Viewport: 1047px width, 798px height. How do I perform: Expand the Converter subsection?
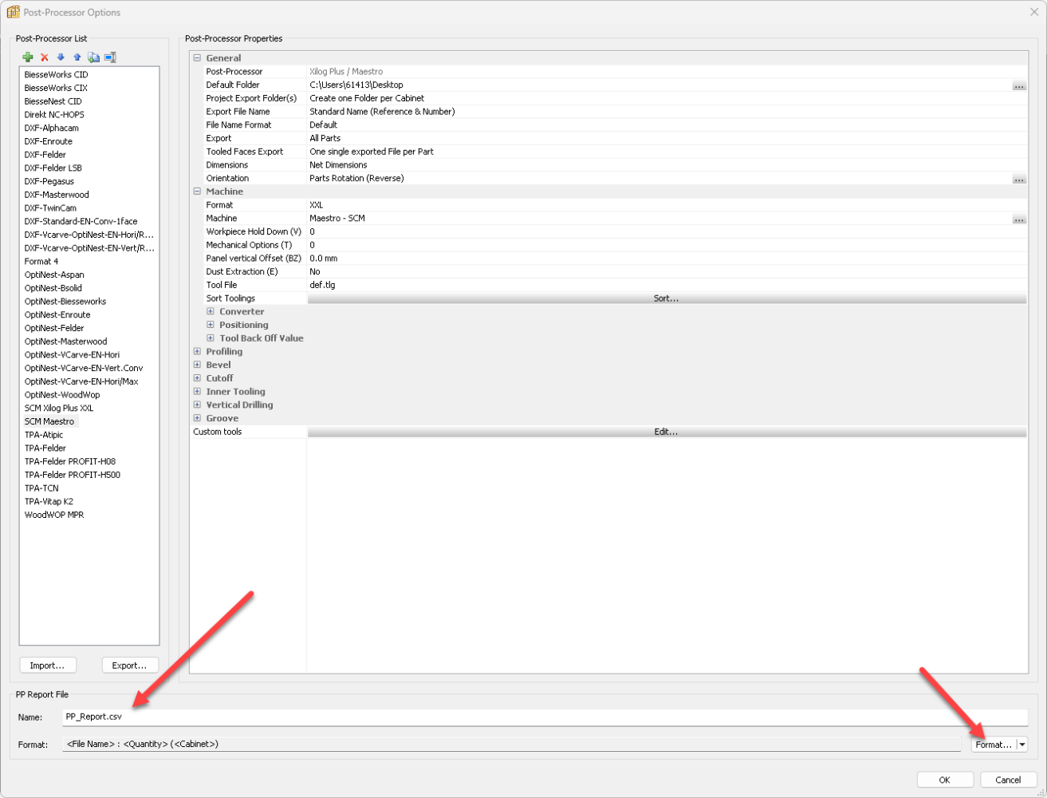click(x=211, y=312)
